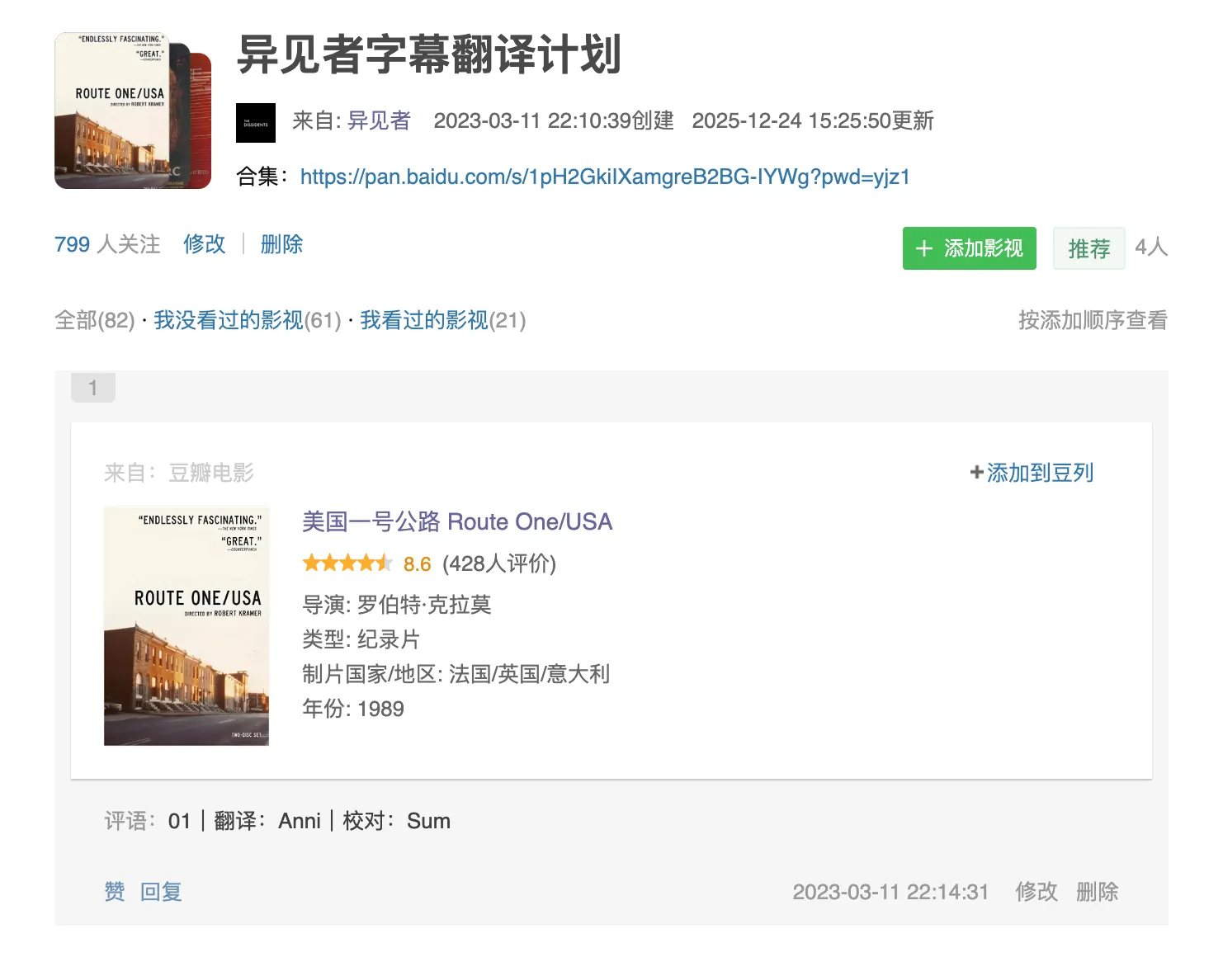Click the star rating icons
Viewport: 1223px width, 957px height.
[347, 564]
